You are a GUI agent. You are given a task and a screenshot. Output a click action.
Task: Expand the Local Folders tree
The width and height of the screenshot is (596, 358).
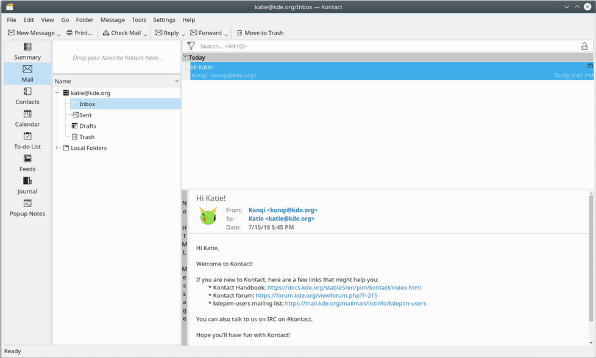57,148
